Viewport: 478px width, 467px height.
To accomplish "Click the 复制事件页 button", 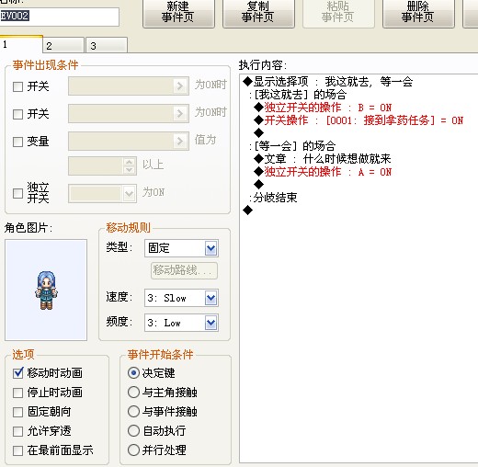I will 258,13.
